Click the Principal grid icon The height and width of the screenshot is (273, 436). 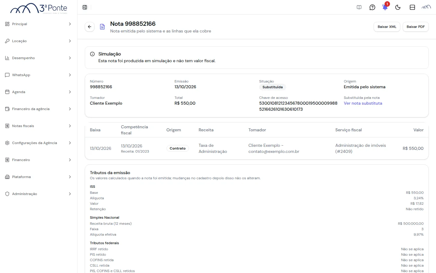click(x=7, y=24)
